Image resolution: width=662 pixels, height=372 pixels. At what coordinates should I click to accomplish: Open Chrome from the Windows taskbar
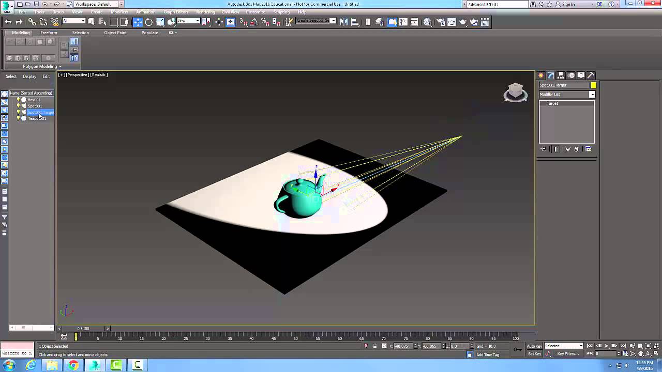pos(73,366)
